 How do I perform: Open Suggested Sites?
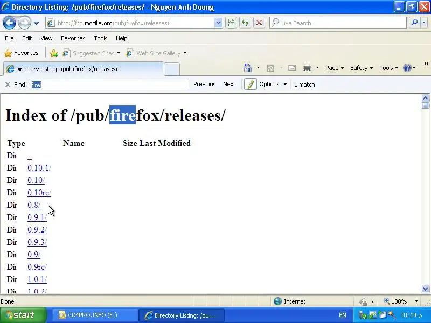[x=92, y=53]
